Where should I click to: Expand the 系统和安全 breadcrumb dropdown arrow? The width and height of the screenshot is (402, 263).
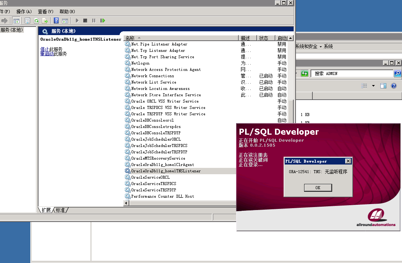(321, 47)
